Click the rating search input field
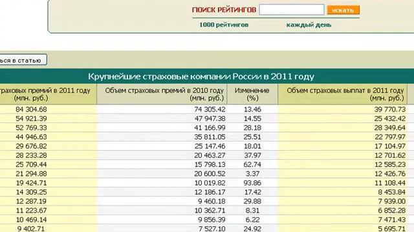The image size is (414, 232). [x=292, y=10]
